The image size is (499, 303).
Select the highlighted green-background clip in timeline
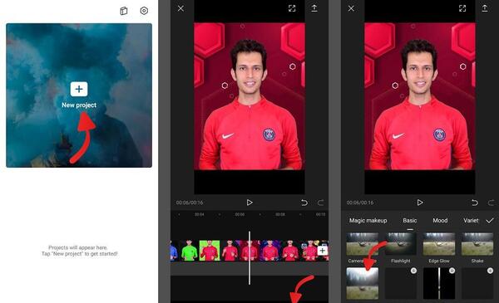pos(210,251)
